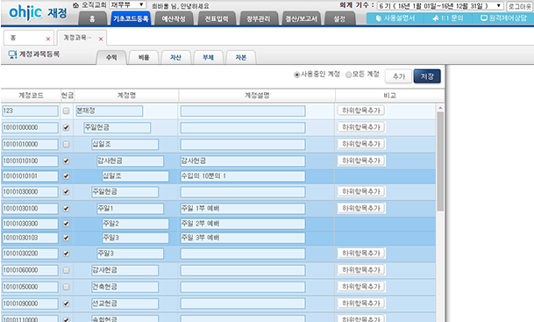Click 하위항목추가 for the 10101050000 row
Viewport: 534px width, 322px height.
(361, 287)
